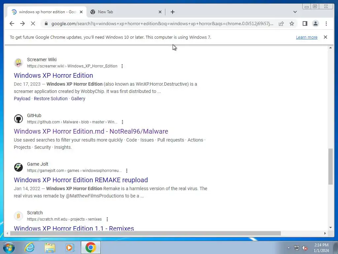The height and width of the screenshot is (254, 338).
Task: Open more options for Scratch result
Action: coord(107,219)
